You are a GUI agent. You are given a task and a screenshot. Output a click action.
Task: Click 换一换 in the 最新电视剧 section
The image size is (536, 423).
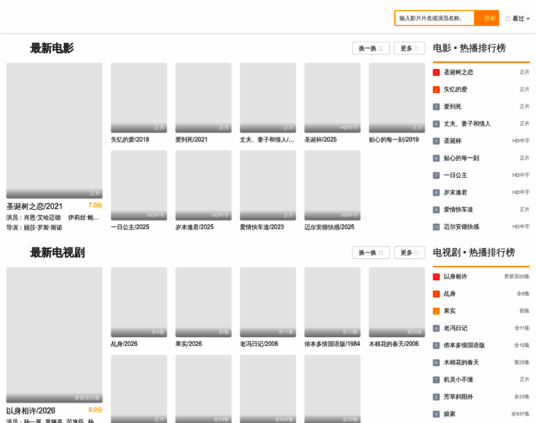(x=371, y=252)
